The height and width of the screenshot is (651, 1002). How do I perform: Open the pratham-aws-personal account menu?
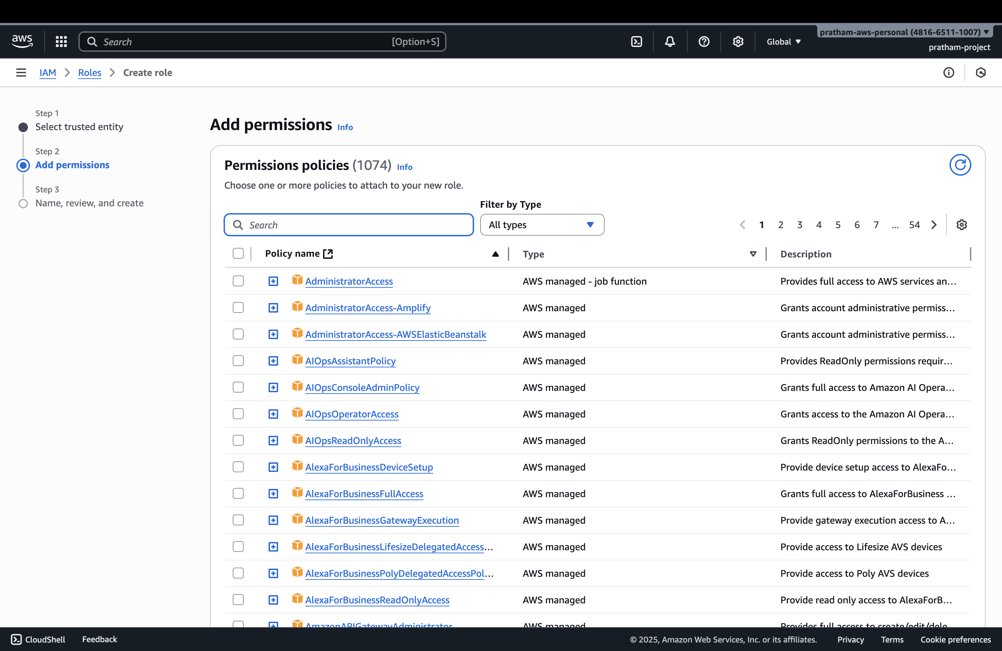click(x=904, y=32)
